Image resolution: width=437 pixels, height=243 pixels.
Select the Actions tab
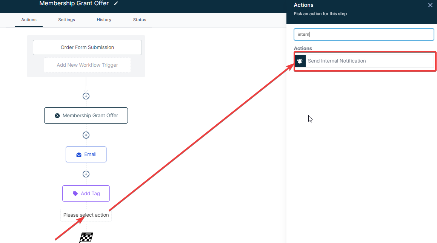pyautogui.click(x=29, y=20)
